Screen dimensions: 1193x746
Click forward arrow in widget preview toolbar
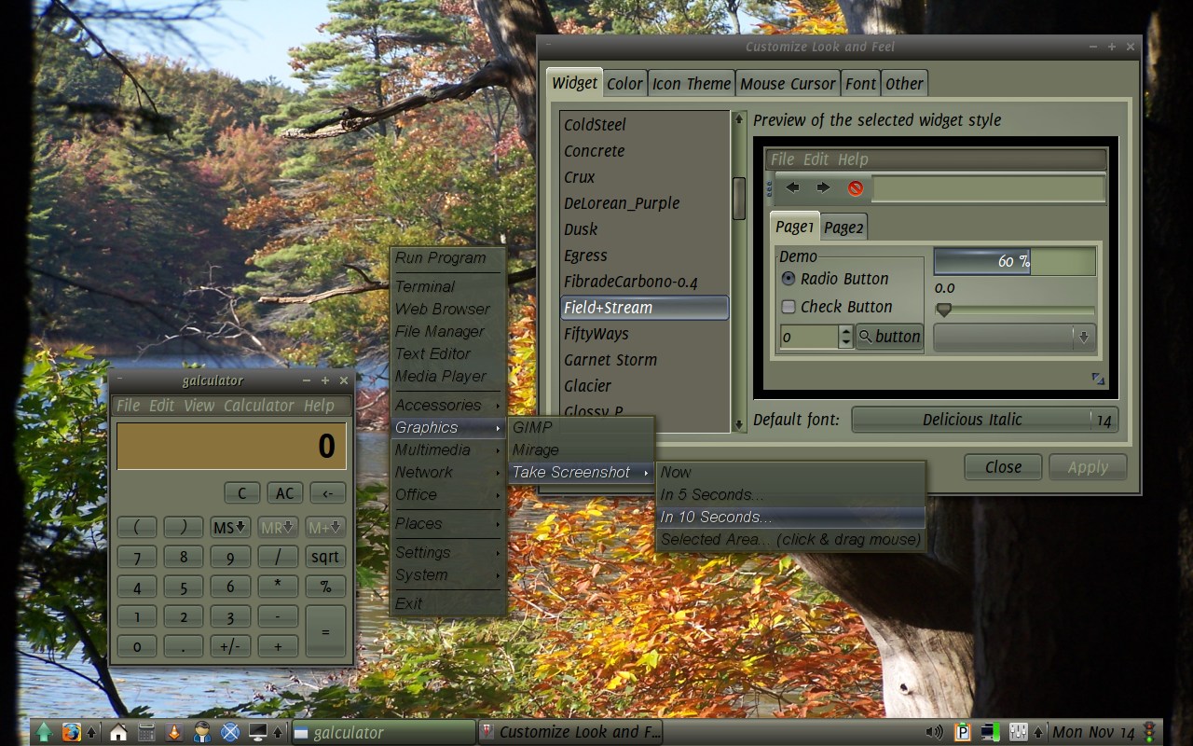coord(823,187)
